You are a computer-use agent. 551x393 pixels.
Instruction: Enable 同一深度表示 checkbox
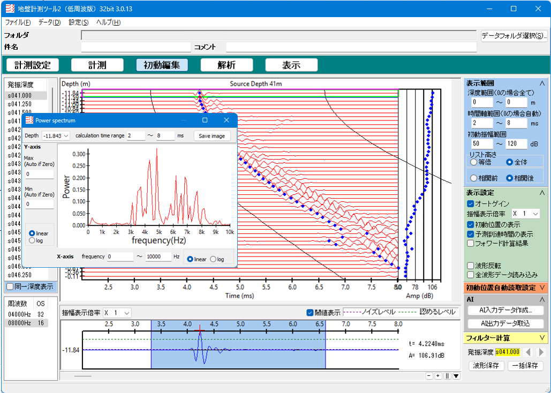(10, 287)
